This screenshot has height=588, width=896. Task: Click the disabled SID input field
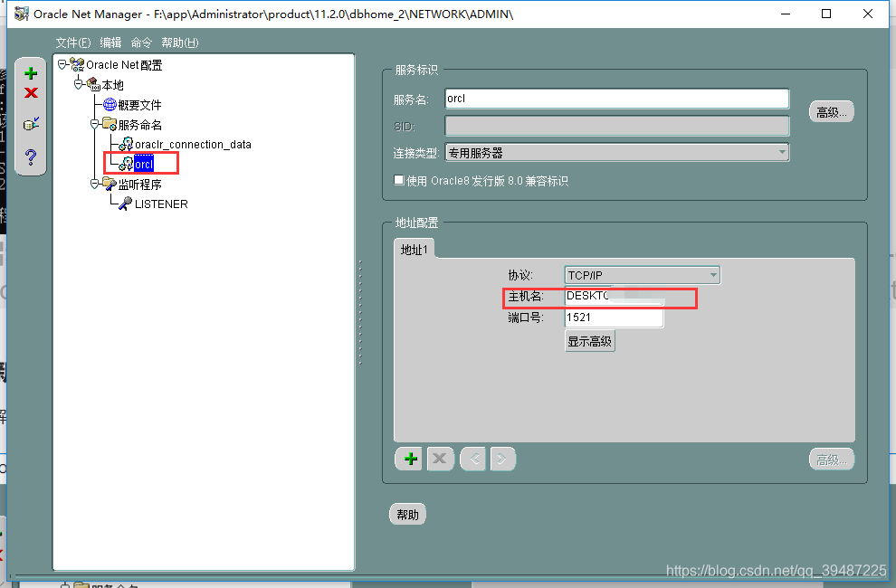[617, 126]
